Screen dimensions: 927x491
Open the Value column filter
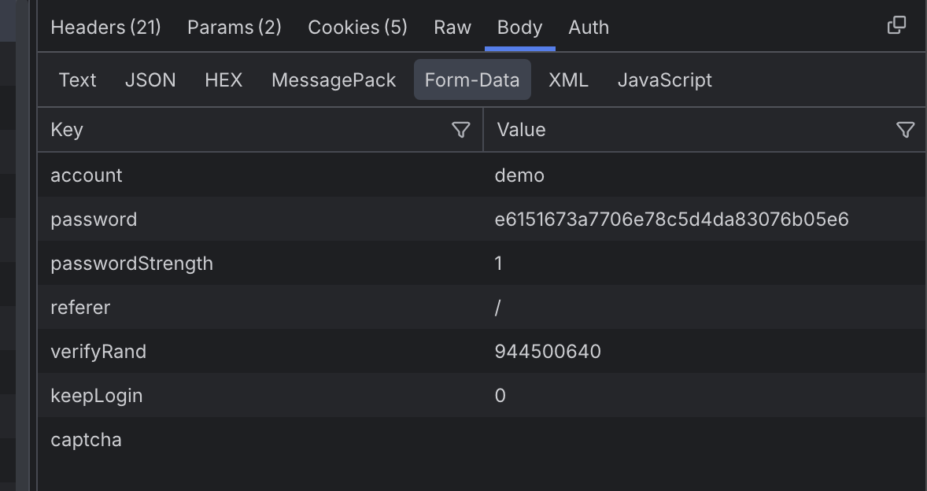[x=905, y=130]
